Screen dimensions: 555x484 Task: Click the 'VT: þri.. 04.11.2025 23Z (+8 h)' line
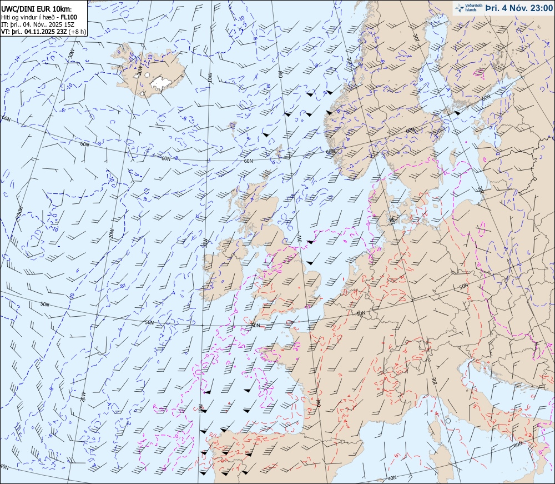point(43,32)
